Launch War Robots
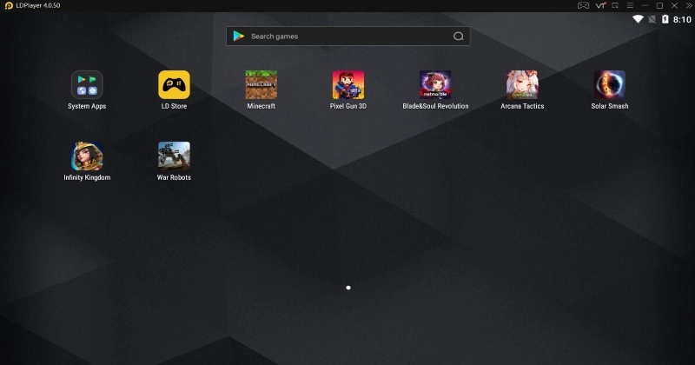 (175, 156)
